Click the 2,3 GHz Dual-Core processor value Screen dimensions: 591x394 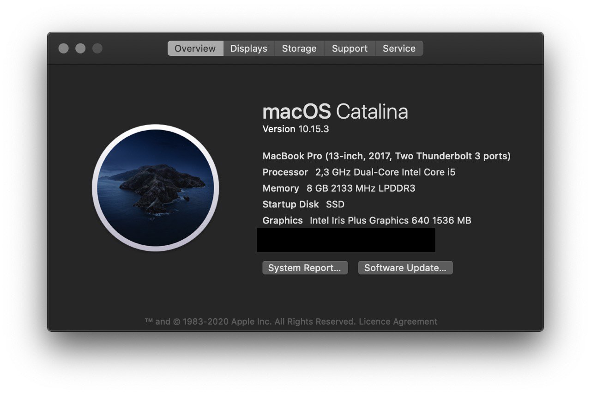pos(386,172)
